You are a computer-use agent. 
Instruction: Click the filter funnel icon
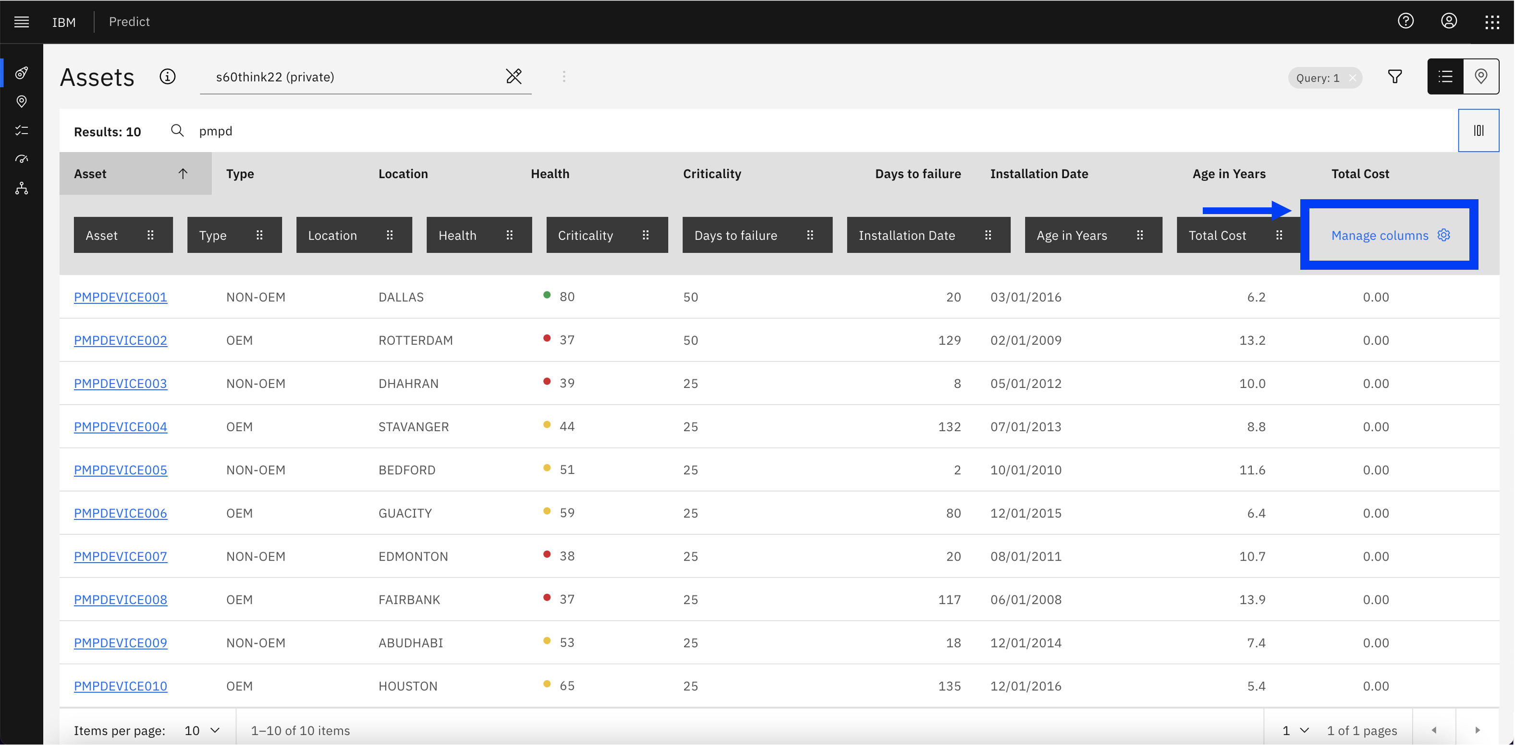[x=1394, y=77]
